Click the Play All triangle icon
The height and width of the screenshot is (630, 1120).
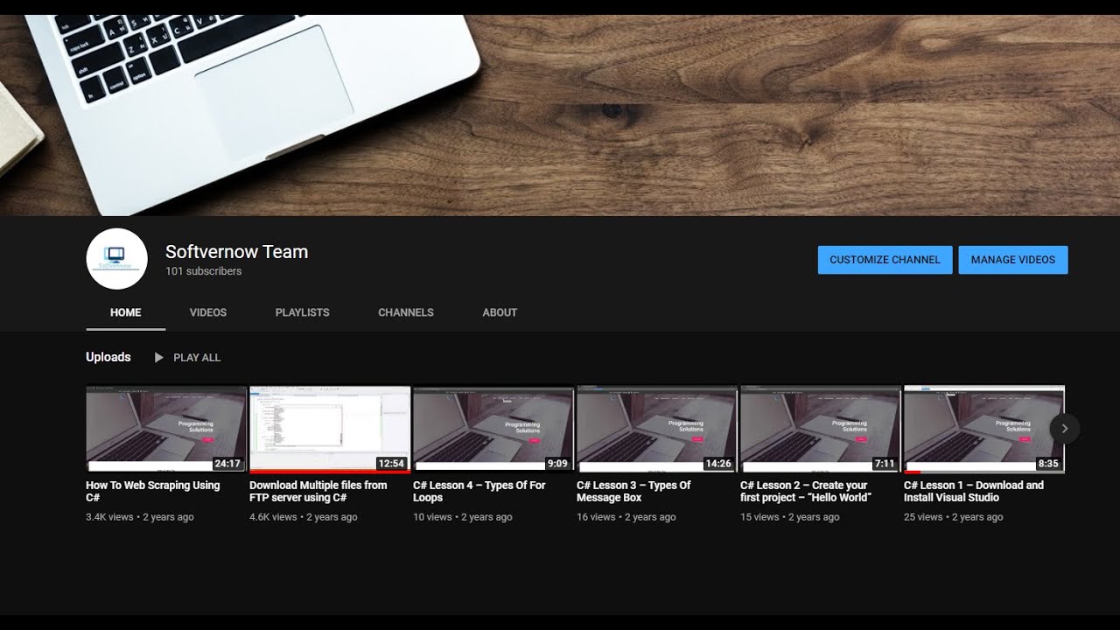click(x=158, y=358)
